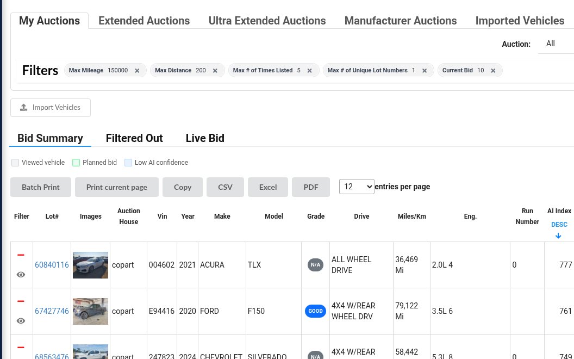Open the Live Bid tab
The height and width of the screenshot is (359, 574).
click(x=205, y=138)
